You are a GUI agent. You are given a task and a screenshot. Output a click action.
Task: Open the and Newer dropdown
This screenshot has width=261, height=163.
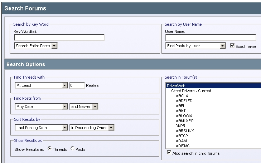click(x=84, y=107)
